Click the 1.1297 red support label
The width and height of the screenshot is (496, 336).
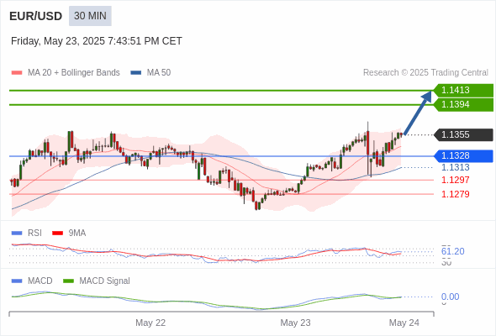click(x=455, y=180)
